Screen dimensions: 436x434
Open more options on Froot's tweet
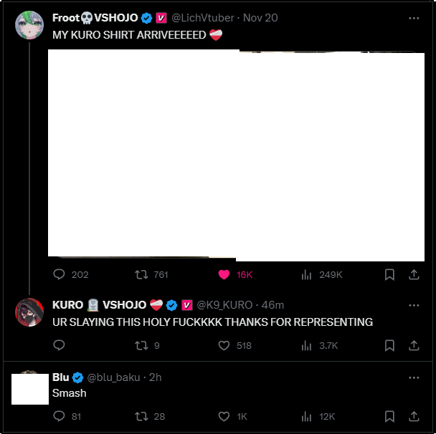click(x=414, y=18)
